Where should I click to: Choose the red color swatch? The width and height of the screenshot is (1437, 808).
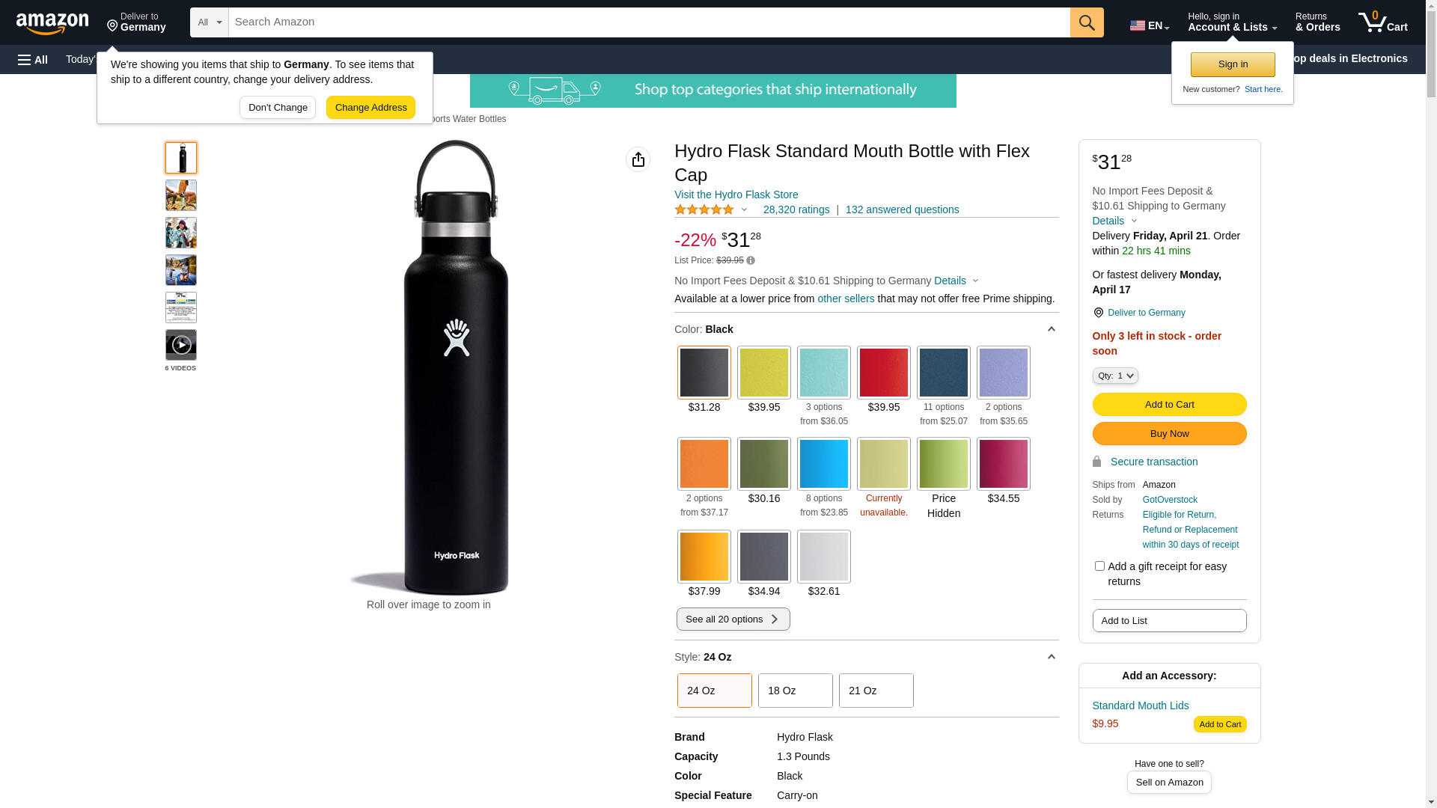pyautogui.click(x=883, y=373)
